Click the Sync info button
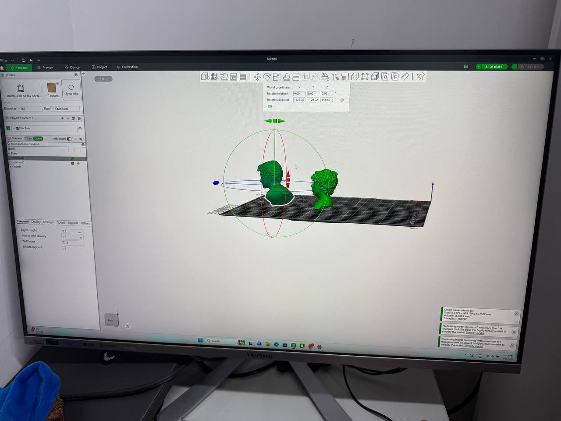Screen dimensions: 561x421 [x=71, y=89]
